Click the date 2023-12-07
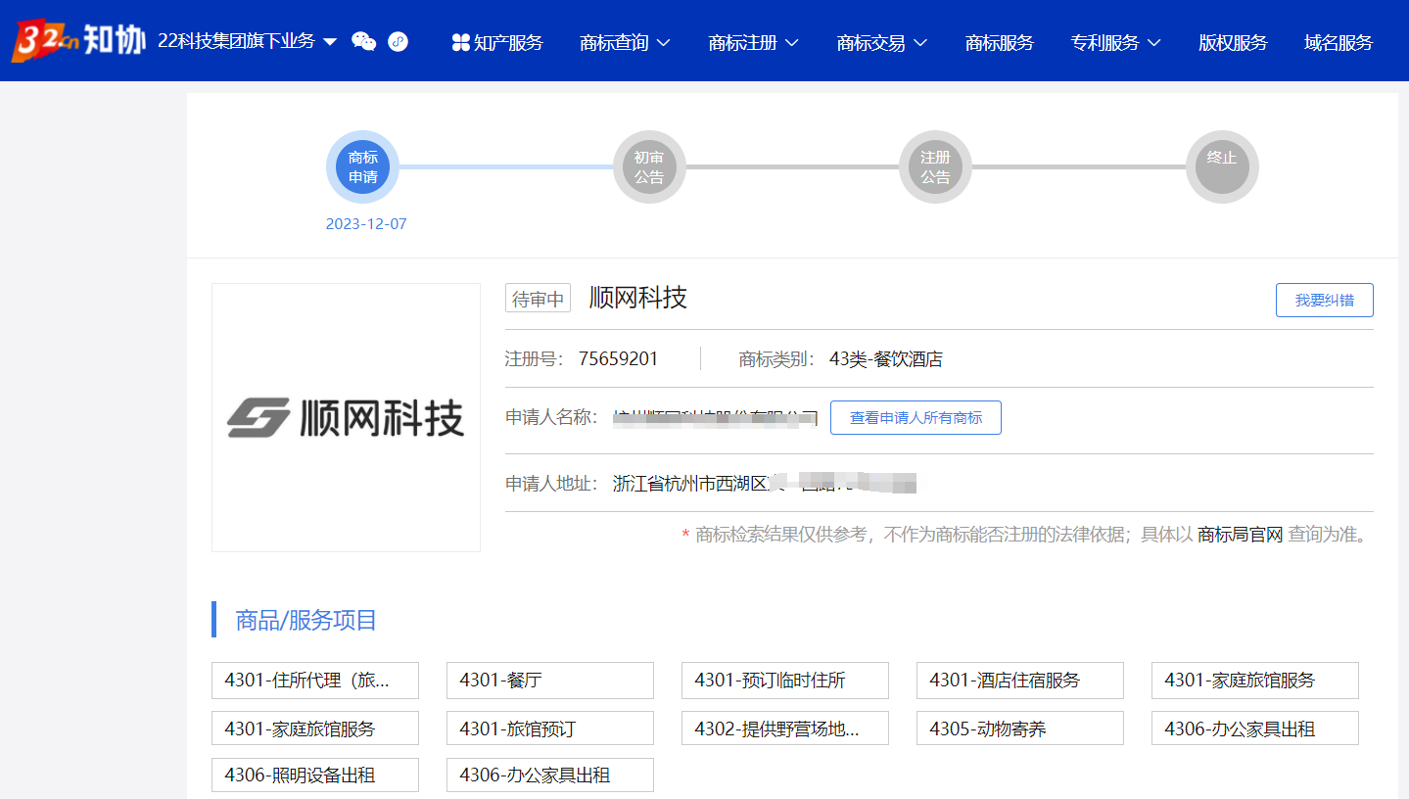The width and height of the screenshot is (1409, 799). click(x=366, y=223)
